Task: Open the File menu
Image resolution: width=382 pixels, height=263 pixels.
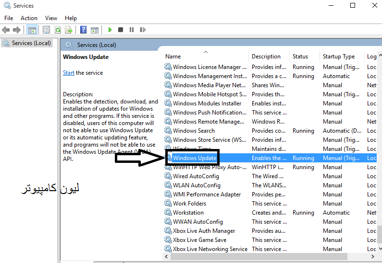Action: [9, 18]
